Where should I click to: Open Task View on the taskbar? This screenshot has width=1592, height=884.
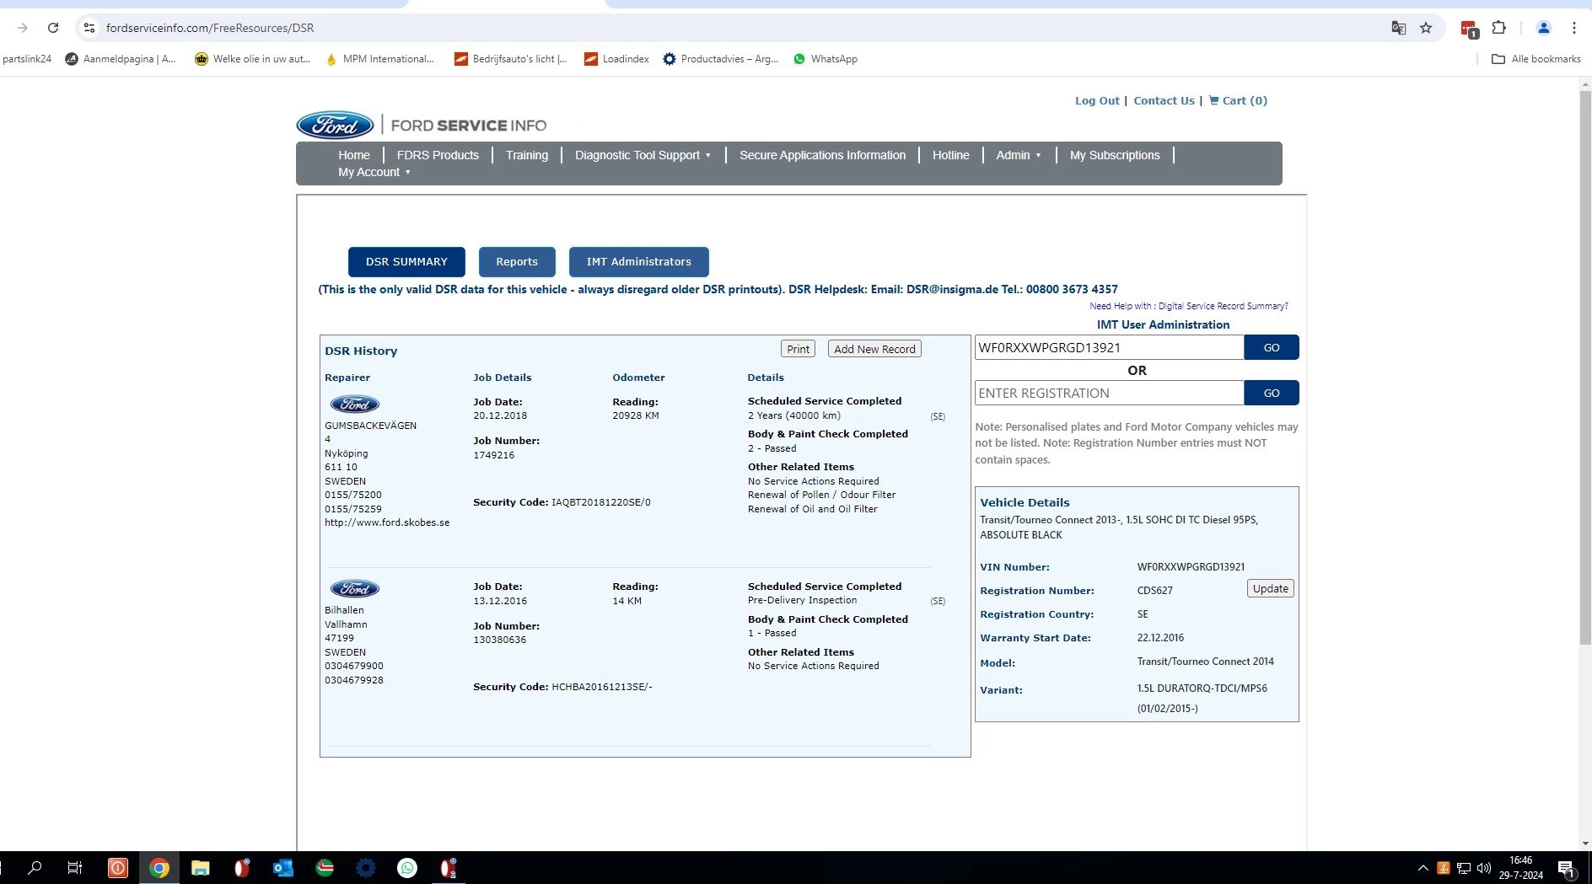click(x=75, y=867)
